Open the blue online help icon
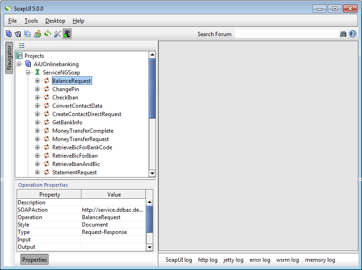Screen dimensions: 362x270 point(353,34)
